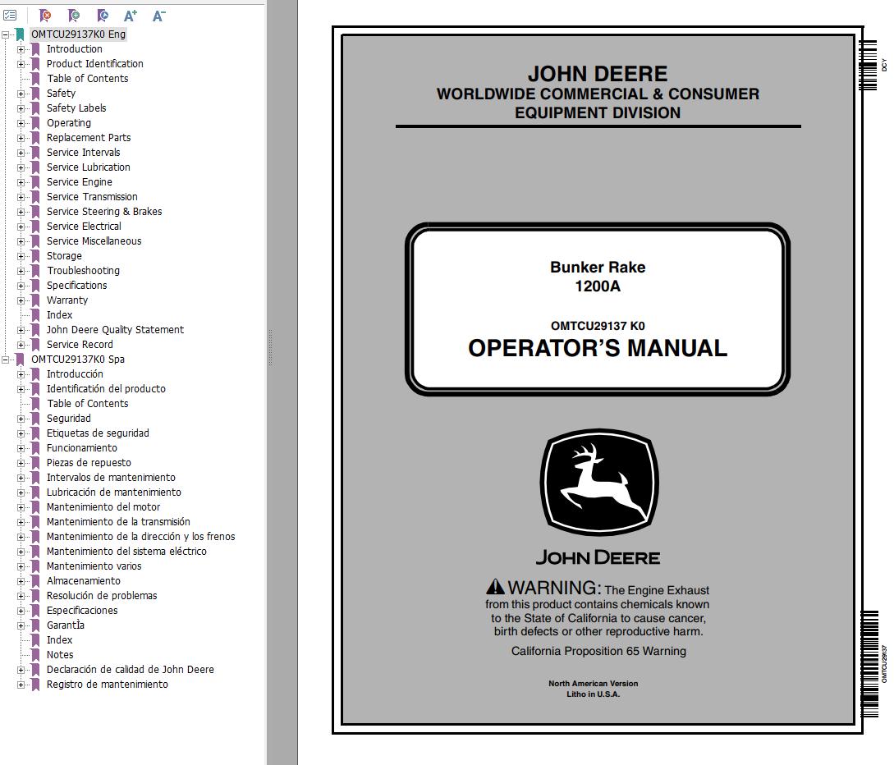This screenshot has height=765, width=894.
Task: Open the Declaración de calidad de John Deere bookmark
Action: point(130,670)
